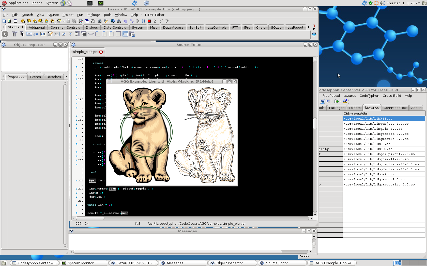Viewport: 427px width, 266px height.
Task: Click the 'Click to open folder' header
Action: [384, 113]
